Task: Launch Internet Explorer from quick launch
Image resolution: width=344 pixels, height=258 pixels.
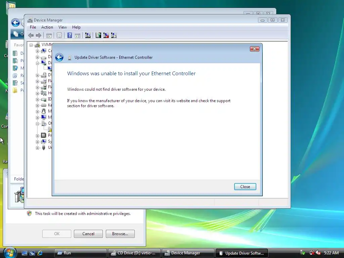Action: pos(40,253)
